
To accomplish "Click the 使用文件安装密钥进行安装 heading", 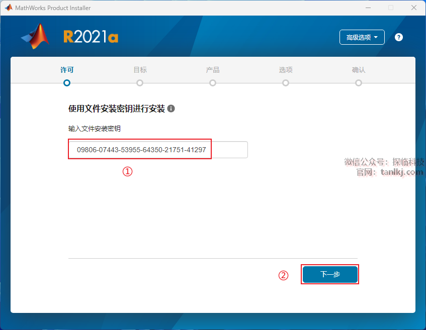I will click(x=117, y=108).
